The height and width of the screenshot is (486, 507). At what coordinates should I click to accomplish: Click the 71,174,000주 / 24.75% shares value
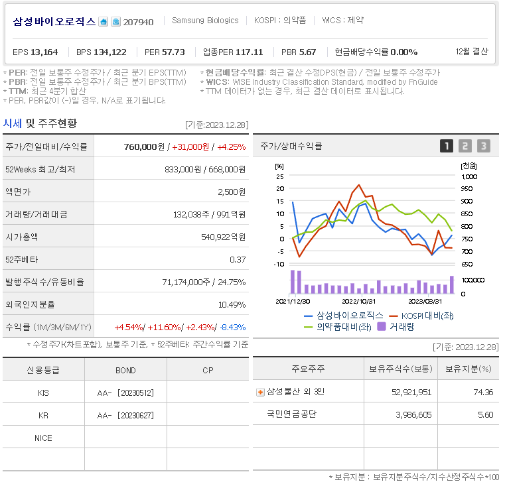tap(204, 282)
